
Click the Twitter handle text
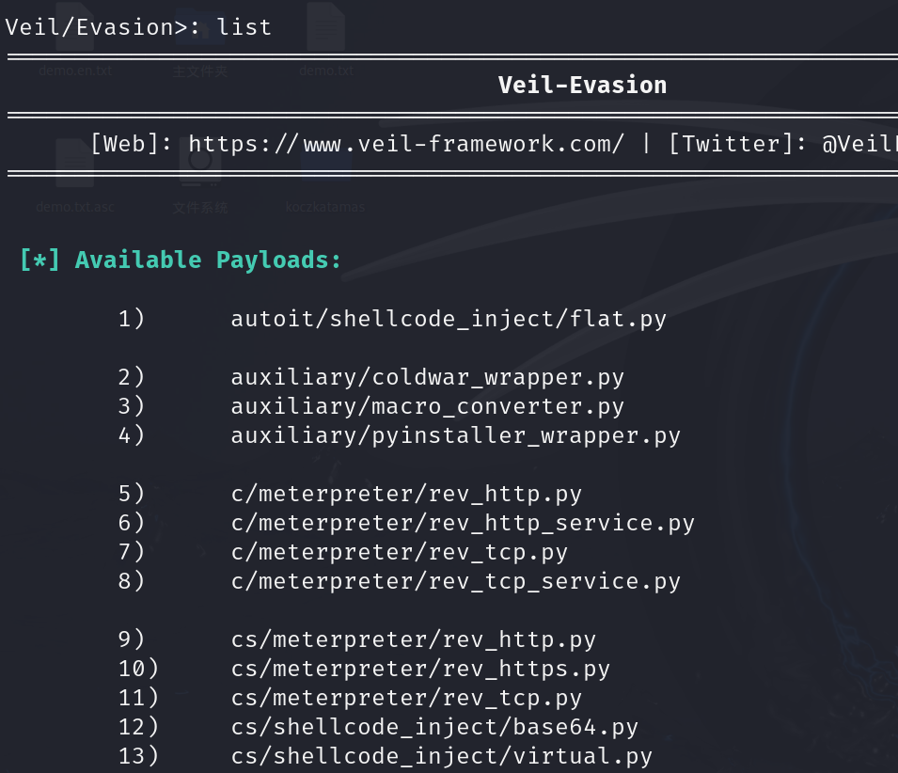[859, 144]
